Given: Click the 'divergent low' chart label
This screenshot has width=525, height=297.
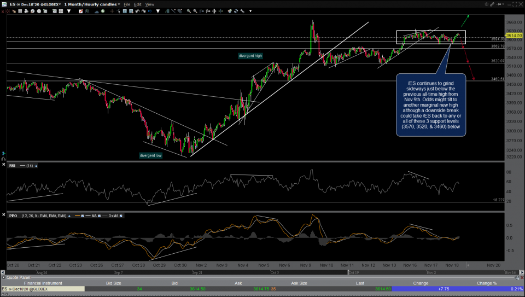Looking at the screenshot, I should pos(151,155).
